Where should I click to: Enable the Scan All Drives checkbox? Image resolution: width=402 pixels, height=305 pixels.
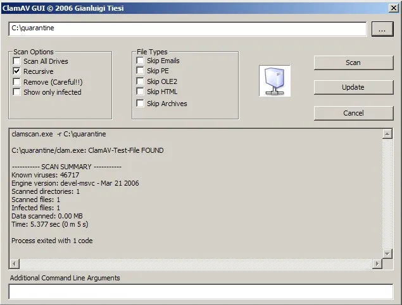pyautogui.click(x=16, y=61)
